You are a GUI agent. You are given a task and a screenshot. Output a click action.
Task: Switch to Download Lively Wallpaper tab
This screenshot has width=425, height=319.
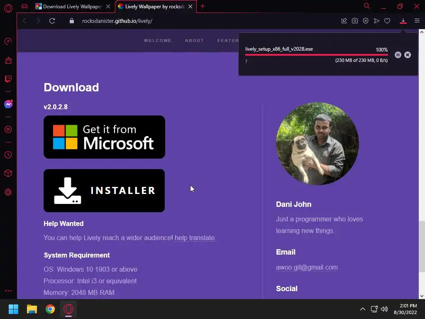(x=73, y=7)
